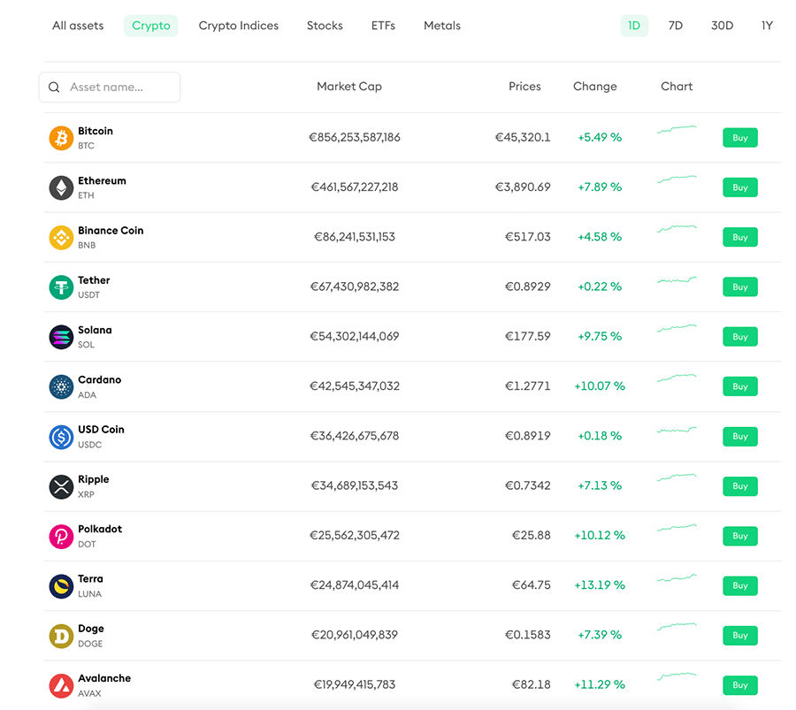Focus the Asset name search field
The height and width of the screenshot is (710, 796).
click(110, 88)
